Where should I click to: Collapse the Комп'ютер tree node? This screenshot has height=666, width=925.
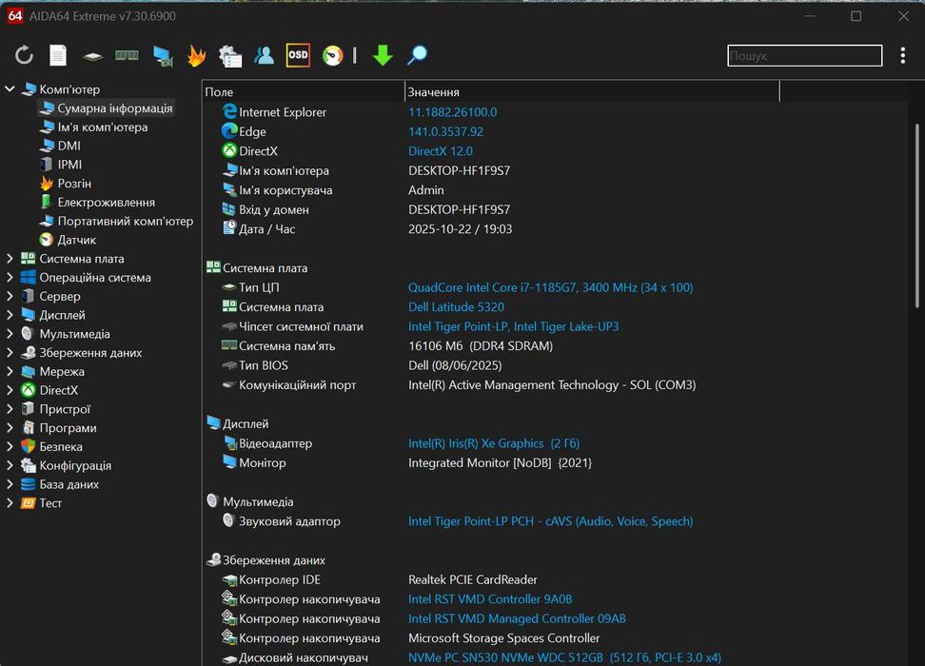[x=10, y=89]
